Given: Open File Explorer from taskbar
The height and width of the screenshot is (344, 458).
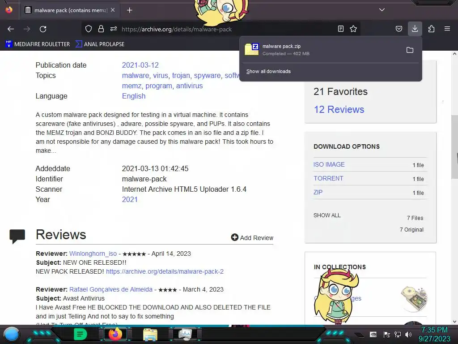Looking at the screenshot, I should [150, 335].
